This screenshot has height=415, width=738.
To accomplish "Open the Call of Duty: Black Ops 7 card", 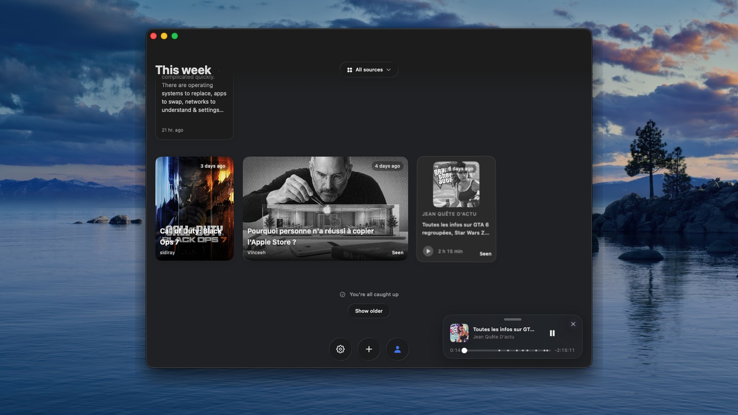I will click(194, 208).
